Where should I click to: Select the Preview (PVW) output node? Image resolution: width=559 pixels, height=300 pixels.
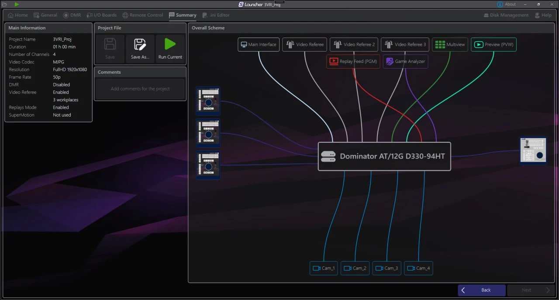tap(493, 45)
